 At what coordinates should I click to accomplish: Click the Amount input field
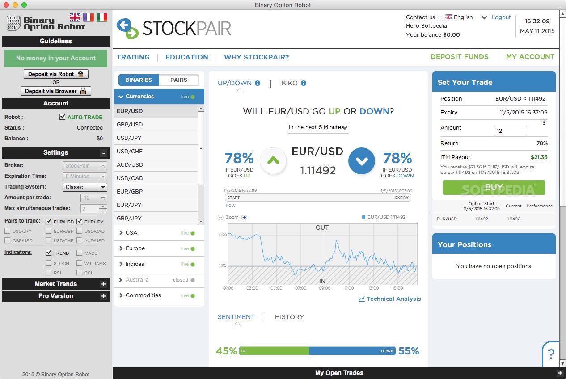[x=511, y=131]
